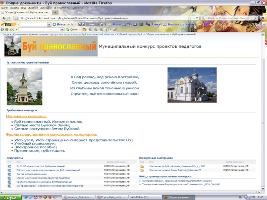The width and height of the screenshot is (267, 200).
Task: Click the browser Back arrow button
Action: (4, 18)
